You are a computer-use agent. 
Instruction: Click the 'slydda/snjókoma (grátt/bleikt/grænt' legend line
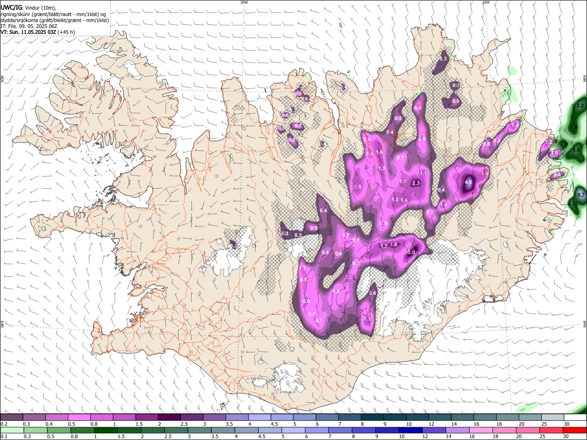tap(55, 20)
